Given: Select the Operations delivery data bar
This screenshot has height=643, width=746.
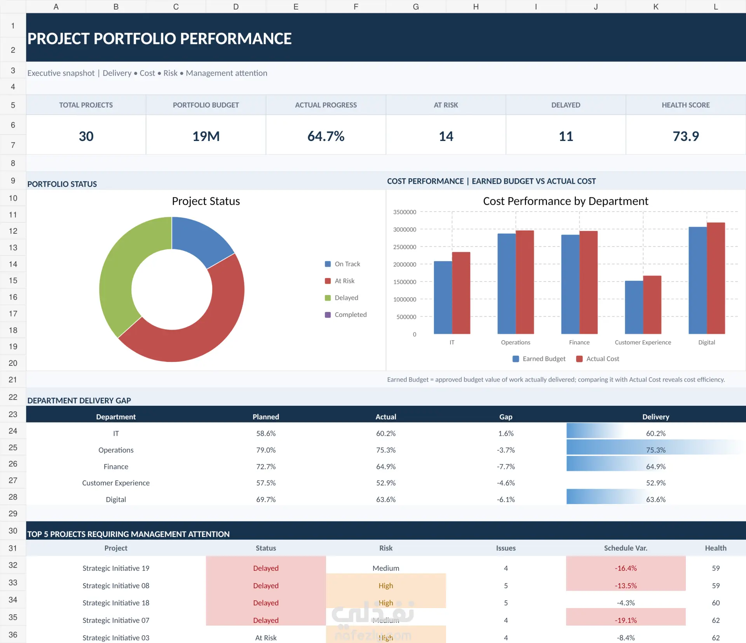Looking at the screenshot, I should [656, 447].
